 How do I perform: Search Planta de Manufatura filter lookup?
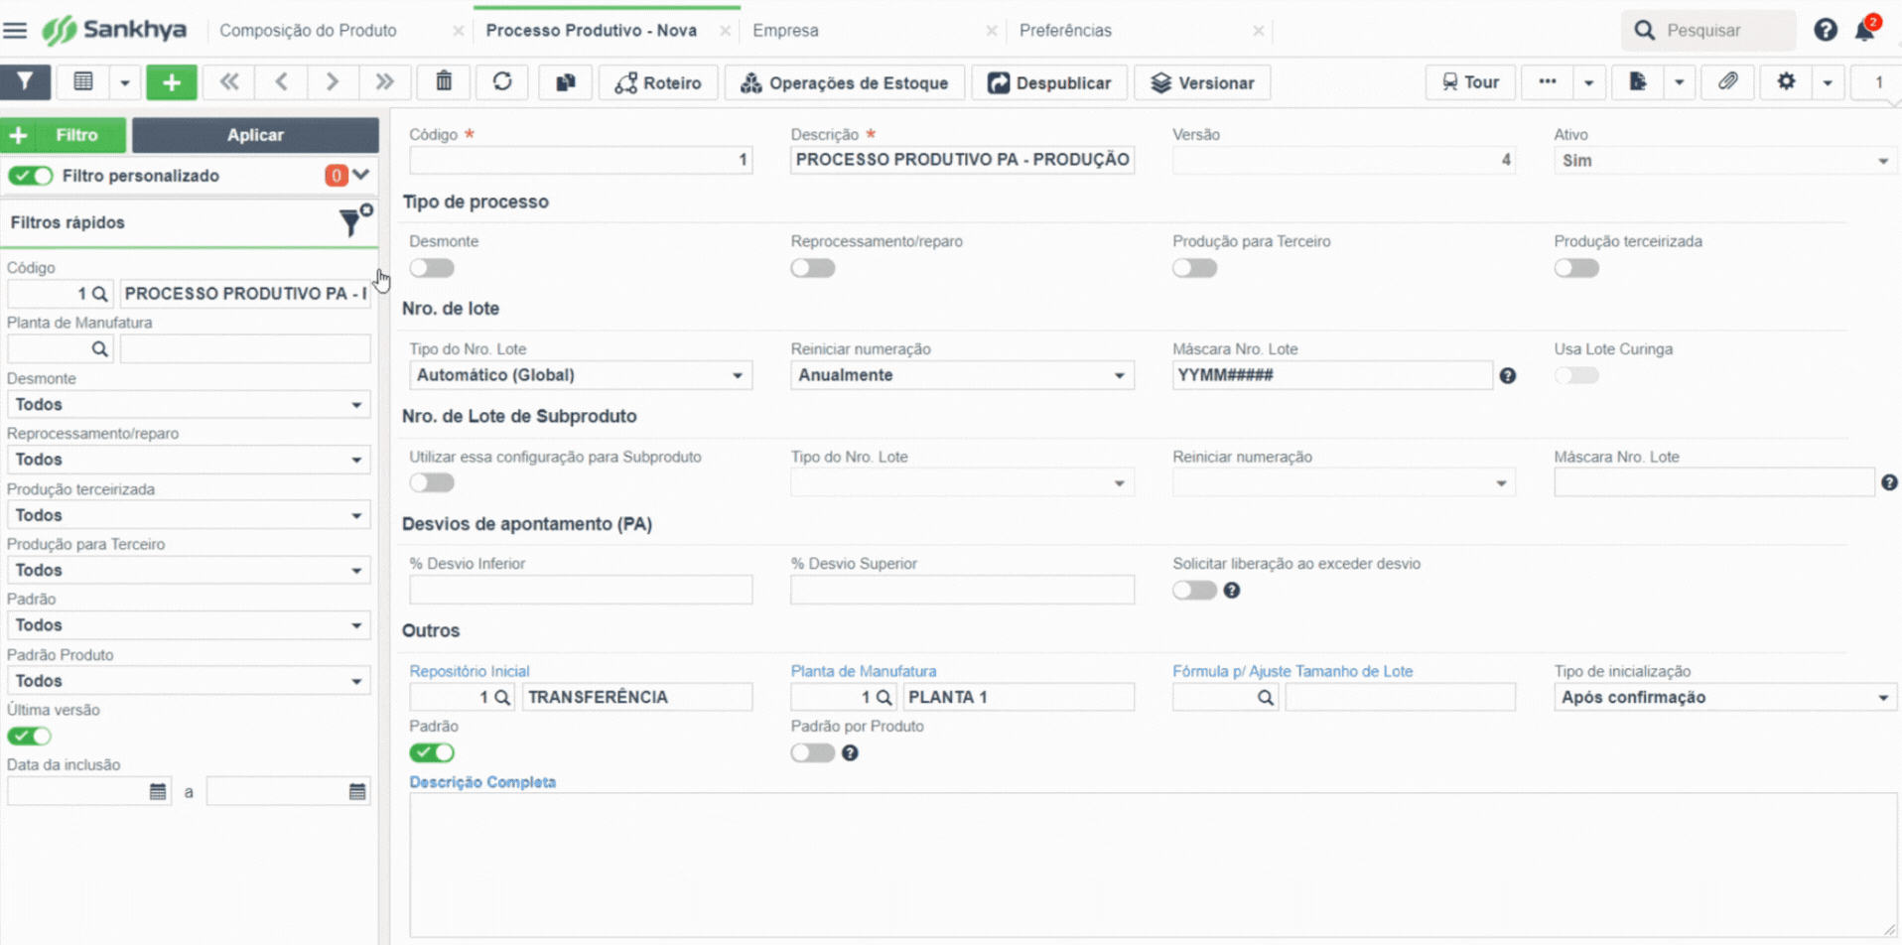[99, 349]
